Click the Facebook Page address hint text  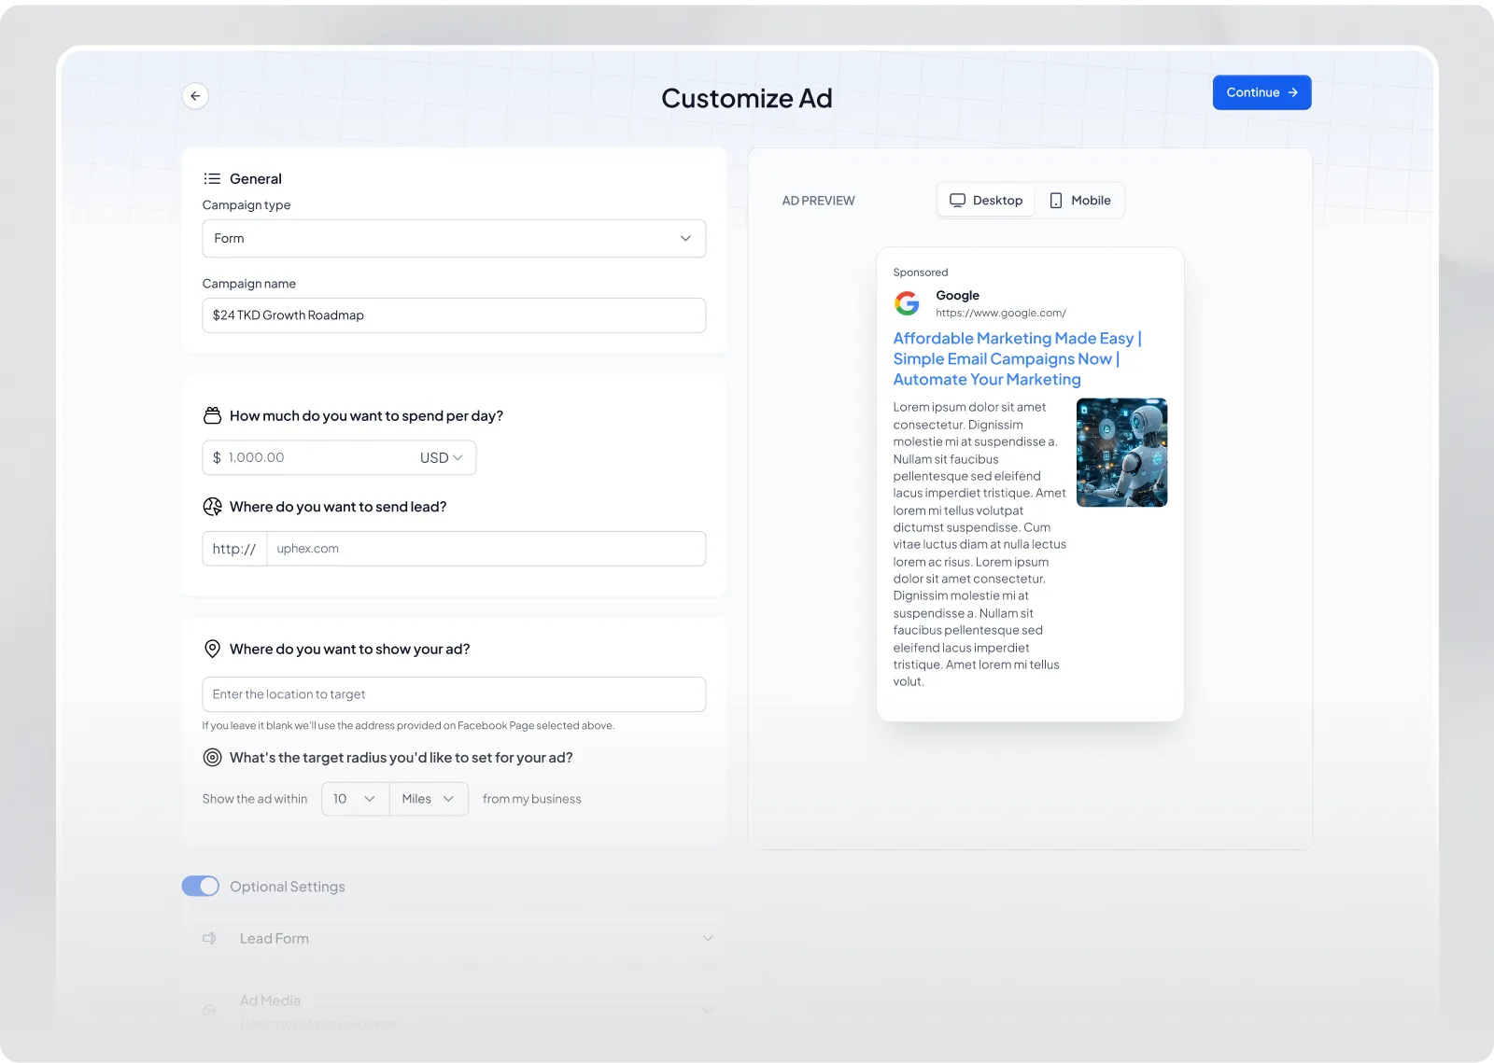(x=408, y=726)
